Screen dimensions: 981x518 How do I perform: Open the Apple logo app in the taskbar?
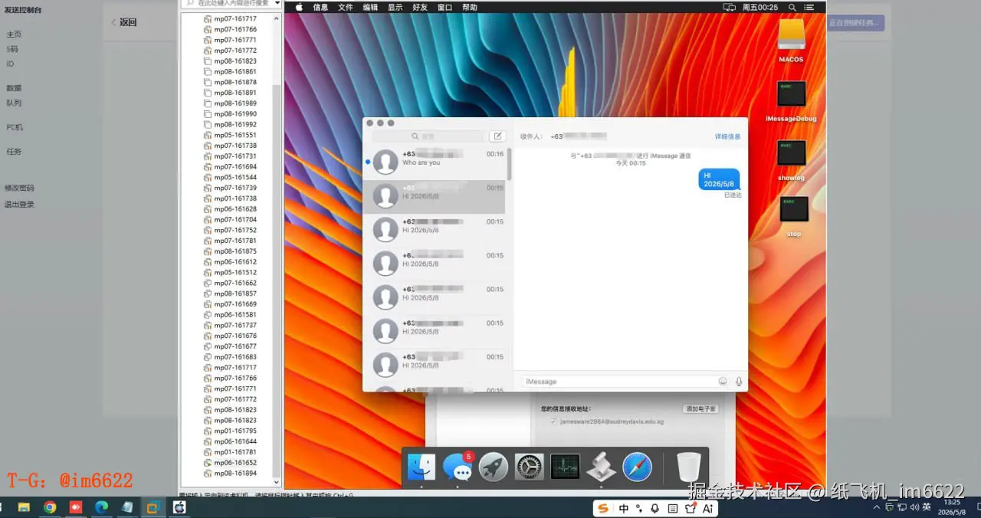[x=179, y=507]
